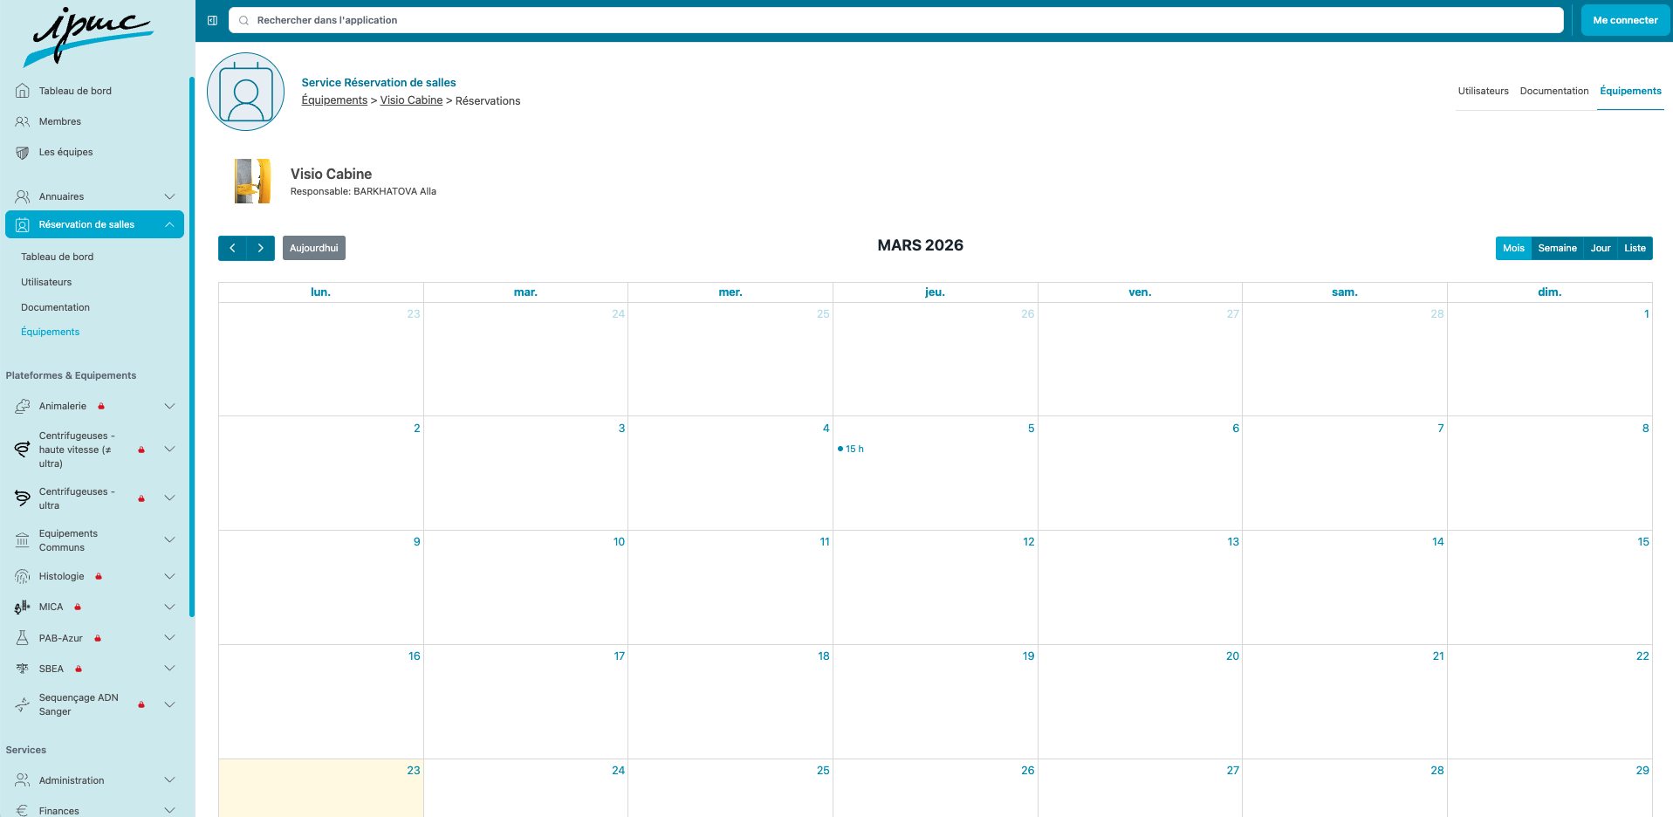Click the MICA microscope icon
This screenshot has height=817, width=1673.
pyautogui.click(x=23, y=608)
